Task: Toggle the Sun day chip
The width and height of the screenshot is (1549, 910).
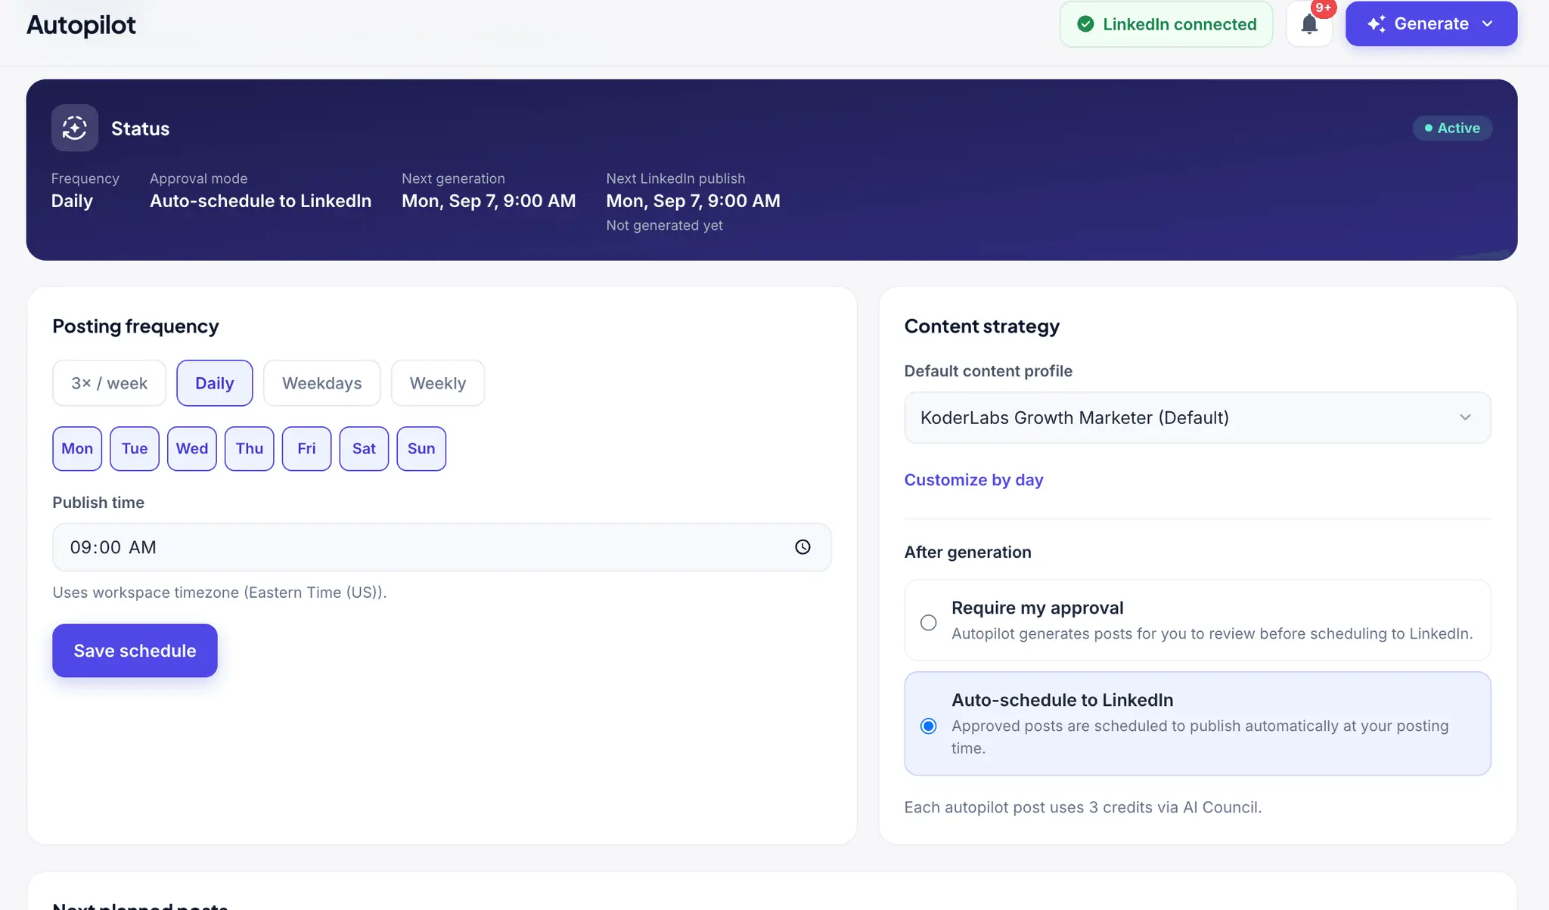Action: 421,449
